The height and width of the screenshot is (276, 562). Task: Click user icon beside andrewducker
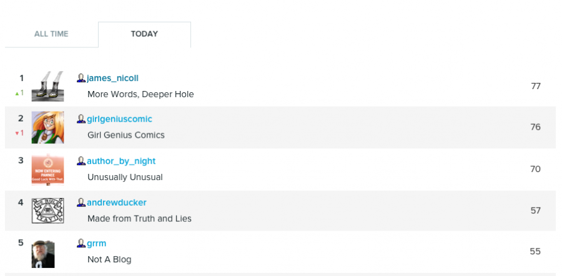pyautogui.click(x=81, y=202)
